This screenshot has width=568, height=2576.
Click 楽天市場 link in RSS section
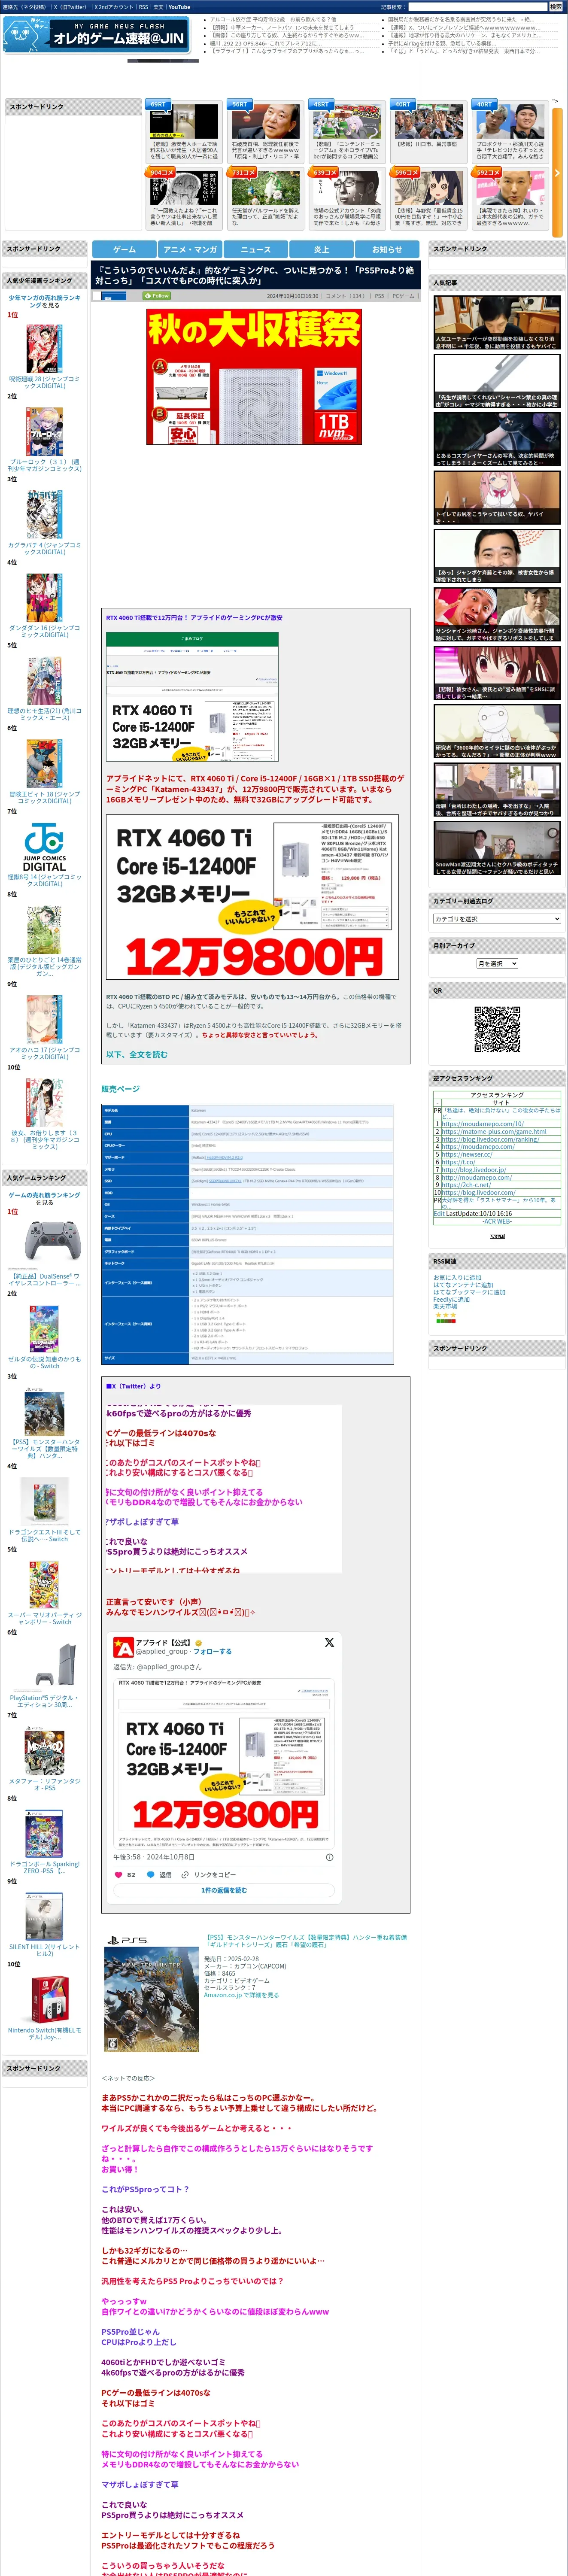(x=445, y=1306)
